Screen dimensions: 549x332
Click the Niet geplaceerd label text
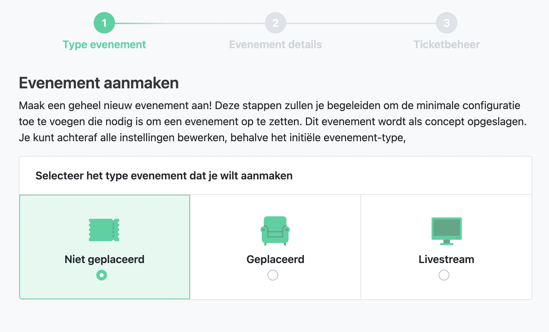click(104, 259)
